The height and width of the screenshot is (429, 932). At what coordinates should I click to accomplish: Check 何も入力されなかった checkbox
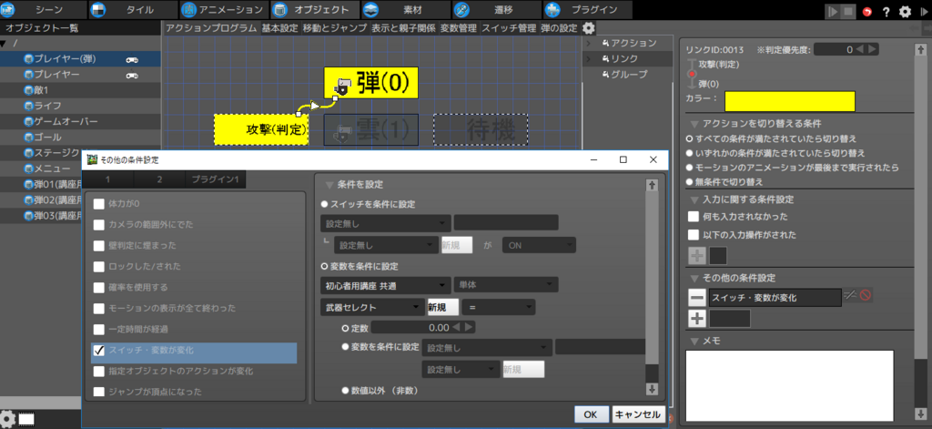click(x=693, y=217)
